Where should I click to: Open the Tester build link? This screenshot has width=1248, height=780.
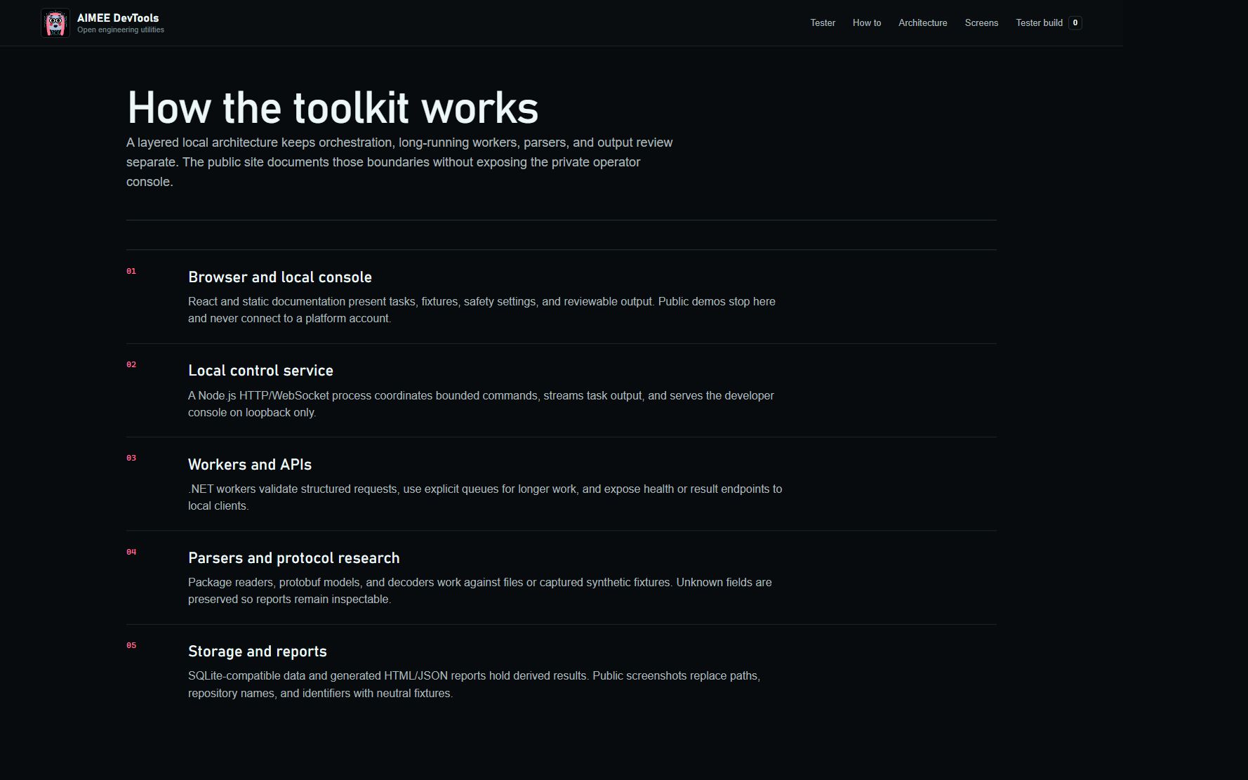(1039, 23)
